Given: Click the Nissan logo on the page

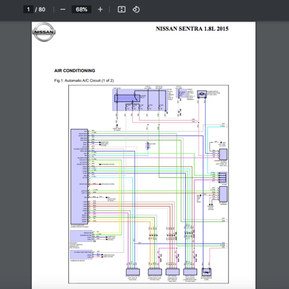Looking at the screenshot, I should [44, 32].
